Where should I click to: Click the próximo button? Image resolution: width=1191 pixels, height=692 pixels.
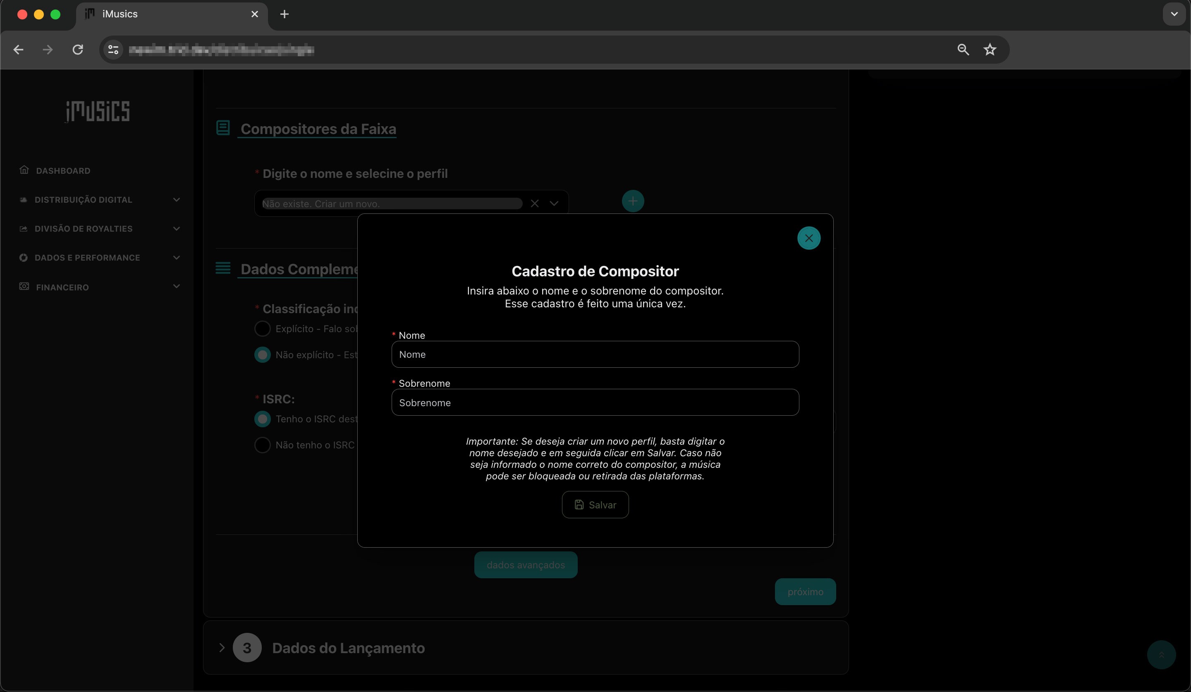[x=805, y=592]
